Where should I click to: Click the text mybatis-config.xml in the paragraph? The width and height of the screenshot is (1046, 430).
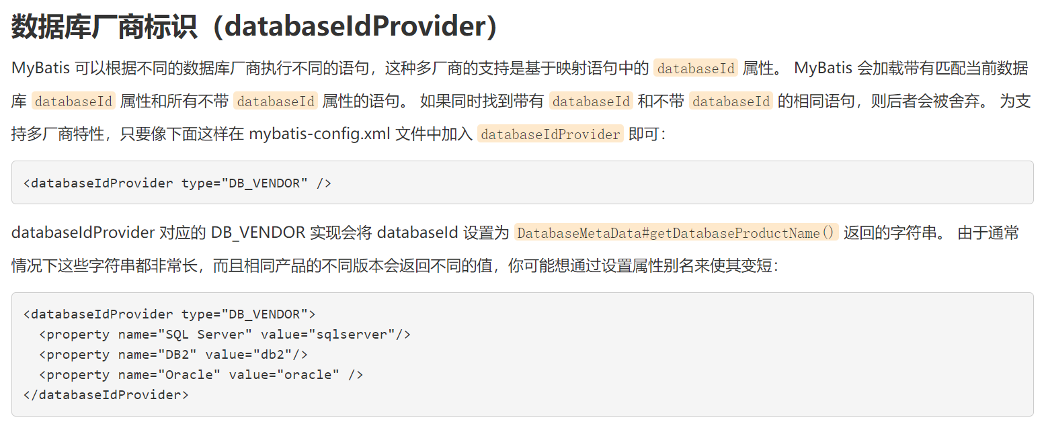click(x=320, y=134)
